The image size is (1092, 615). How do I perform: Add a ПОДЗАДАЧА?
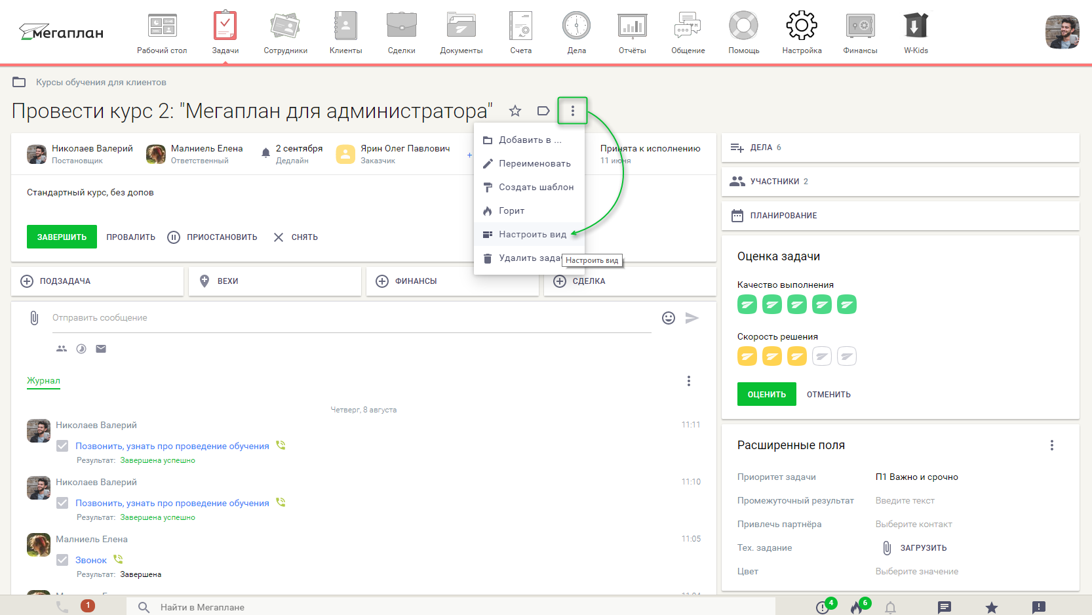pos(97,281)
